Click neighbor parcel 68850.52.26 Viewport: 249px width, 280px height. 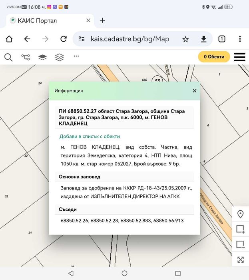tap(74, 221)
